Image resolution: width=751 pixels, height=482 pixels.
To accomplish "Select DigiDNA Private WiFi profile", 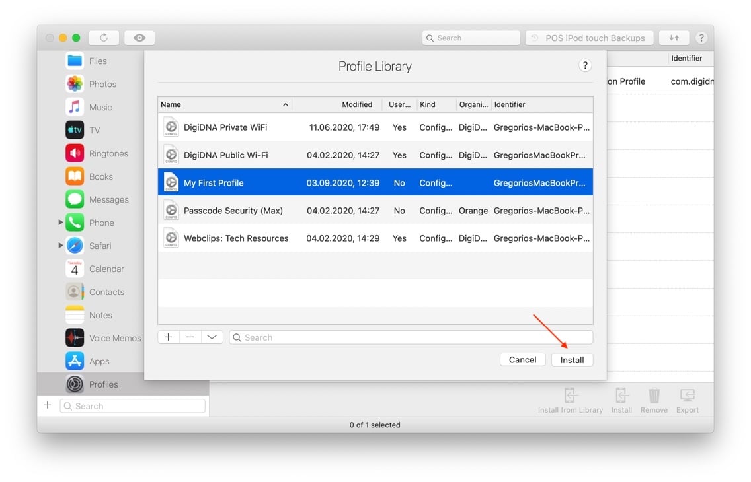I will pyautogui.click(x=375, y=127).
